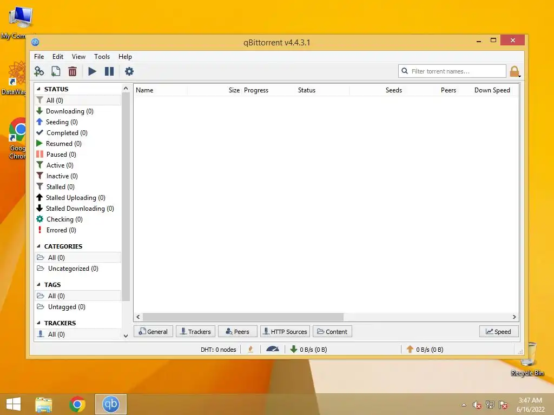This screenshot has width=554, height=415.
Task: Open Options via the gear icon
Action: (x=129, y=71)
